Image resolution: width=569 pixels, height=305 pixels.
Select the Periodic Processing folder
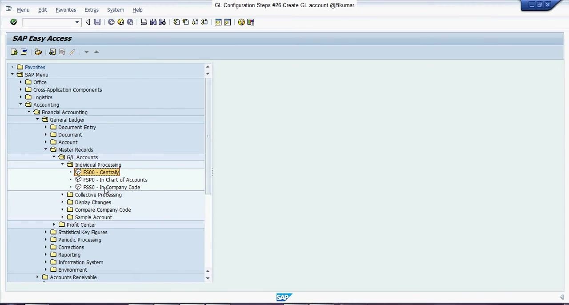tap(80, 240)
